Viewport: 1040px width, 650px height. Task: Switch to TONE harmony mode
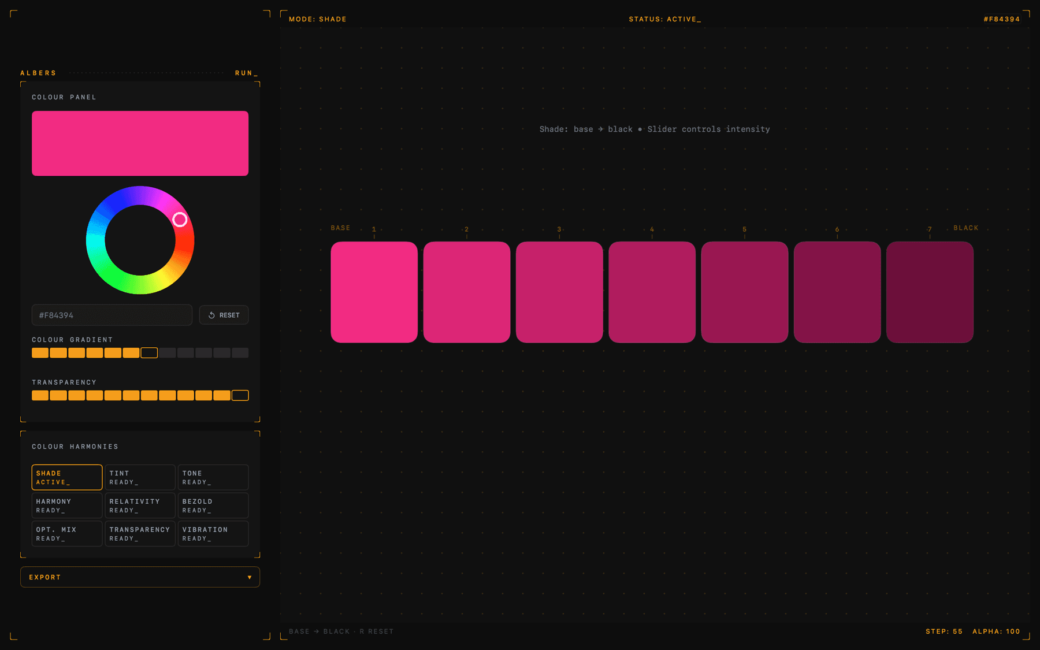[x=213, y=477]
